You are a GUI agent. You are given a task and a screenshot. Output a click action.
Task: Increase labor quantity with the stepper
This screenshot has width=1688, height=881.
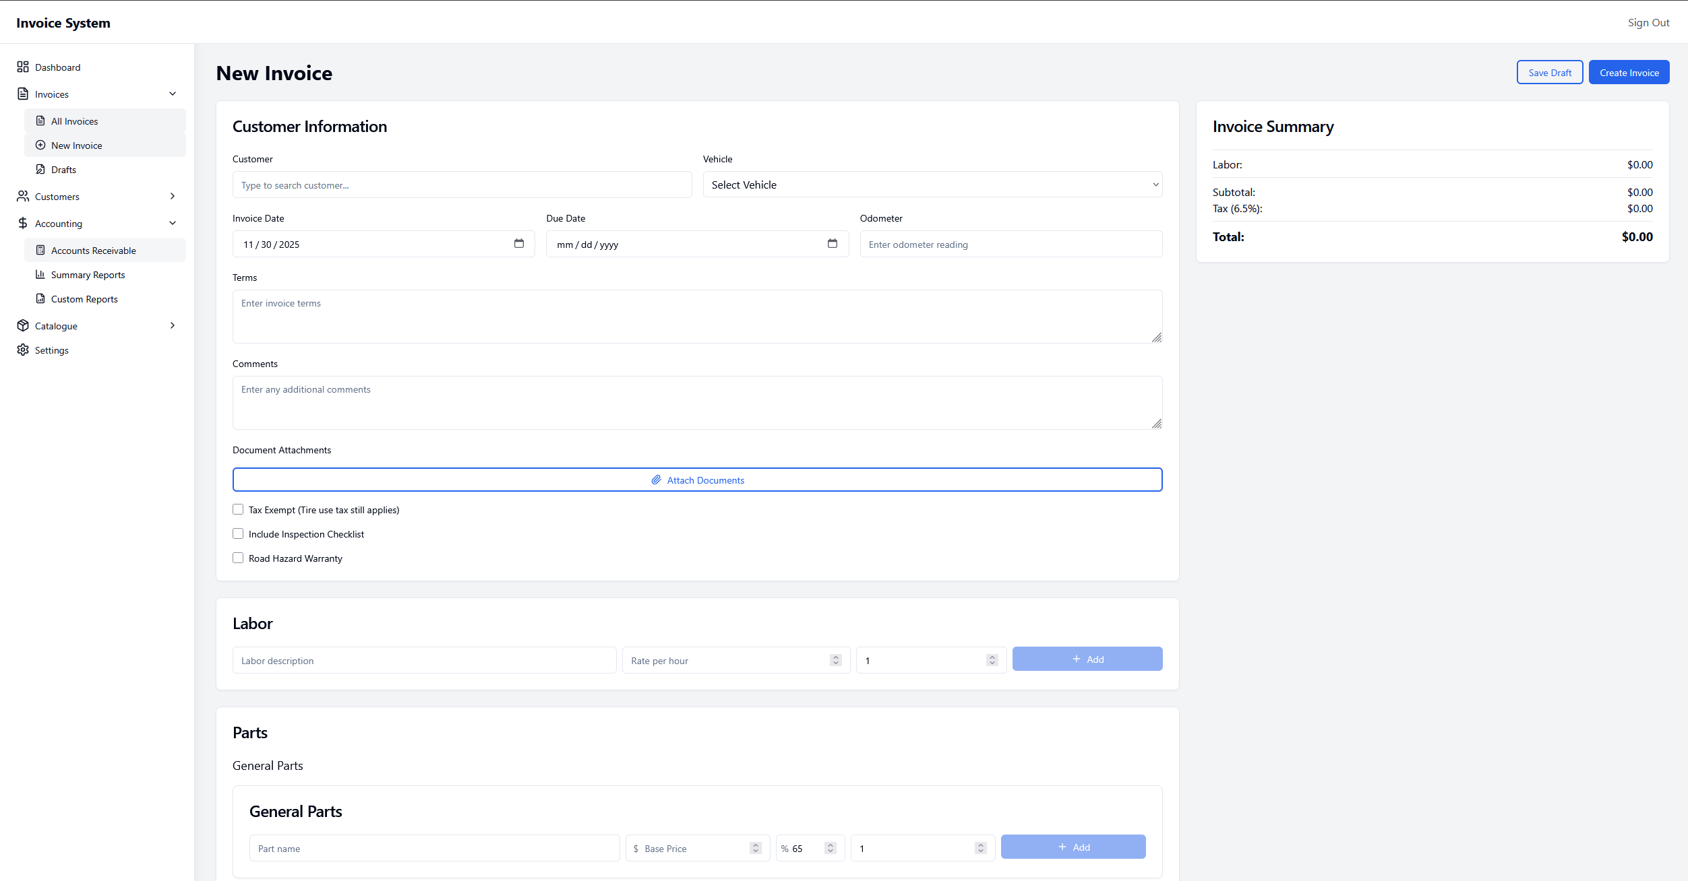tap(991, 657)
